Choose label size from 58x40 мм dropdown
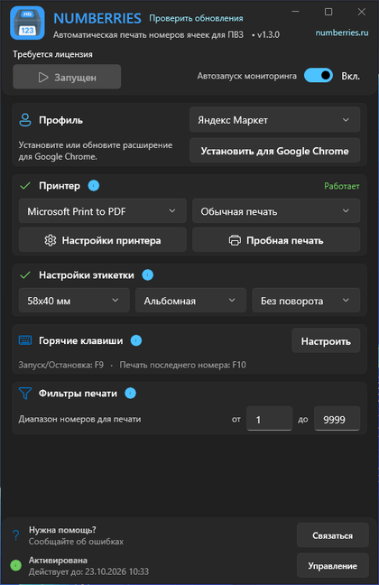Screen dimensions: 379x585 tap(74, 301)
